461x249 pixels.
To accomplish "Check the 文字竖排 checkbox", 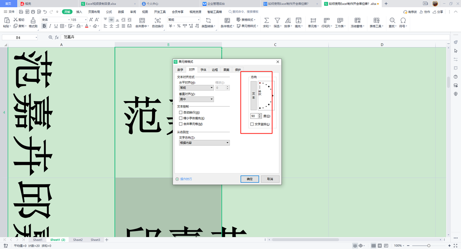I will pos(252,124).
